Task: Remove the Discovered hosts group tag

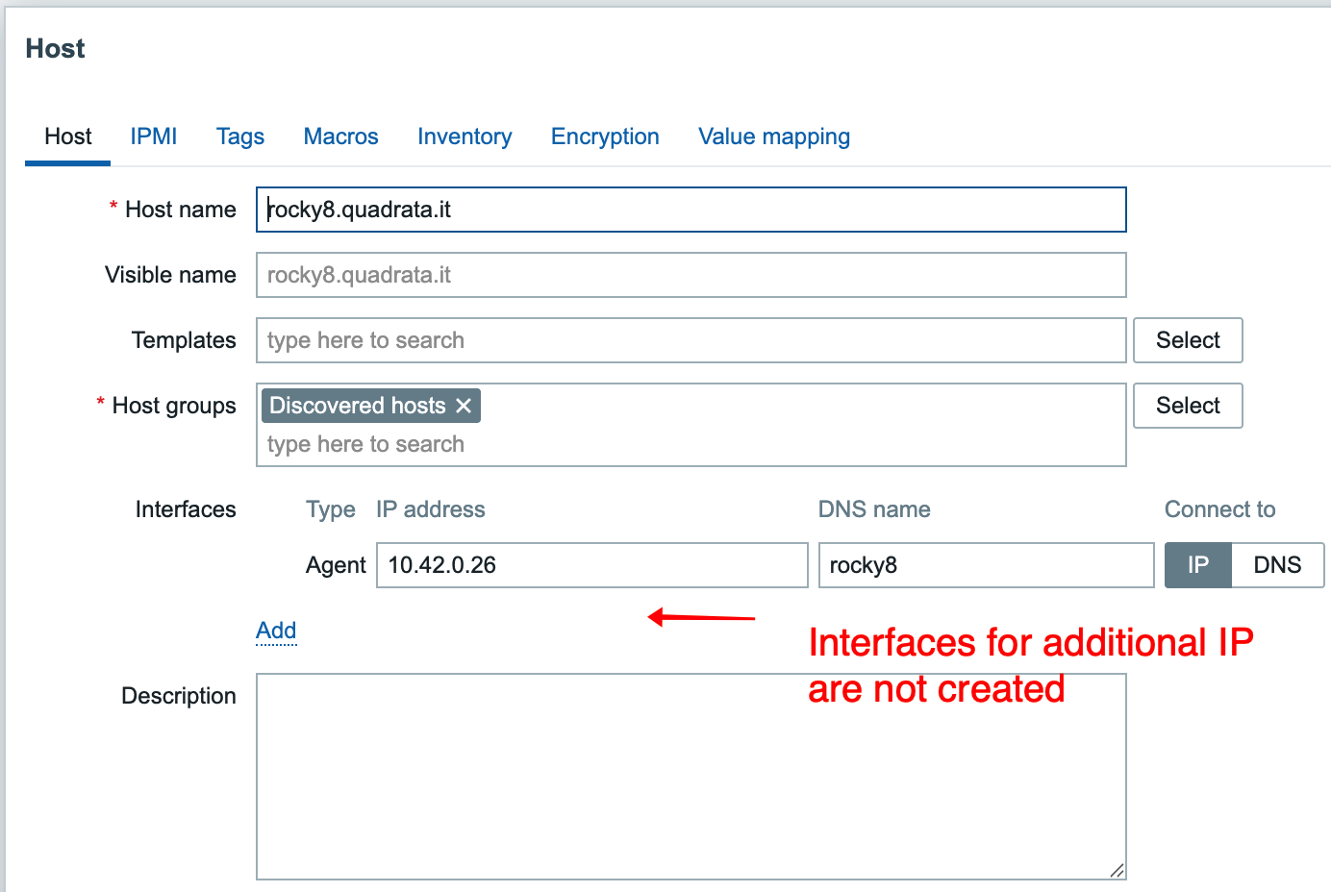Action: coord(464,406)
